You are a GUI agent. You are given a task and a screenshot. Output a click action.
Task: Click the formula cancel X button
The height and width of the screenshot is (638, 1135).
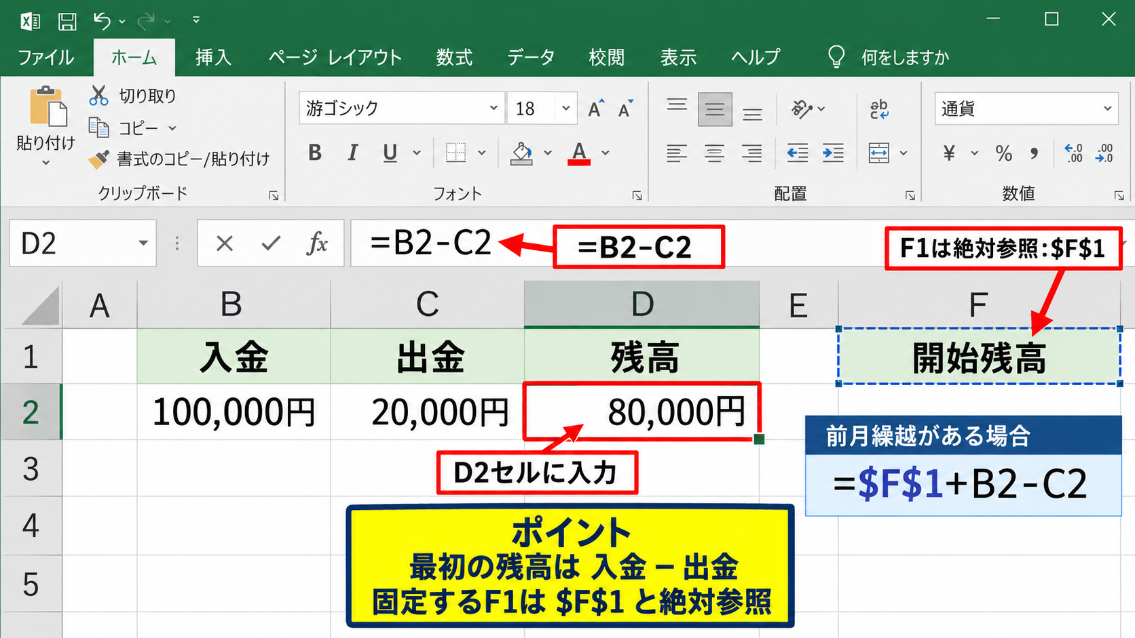coord(224,243)
